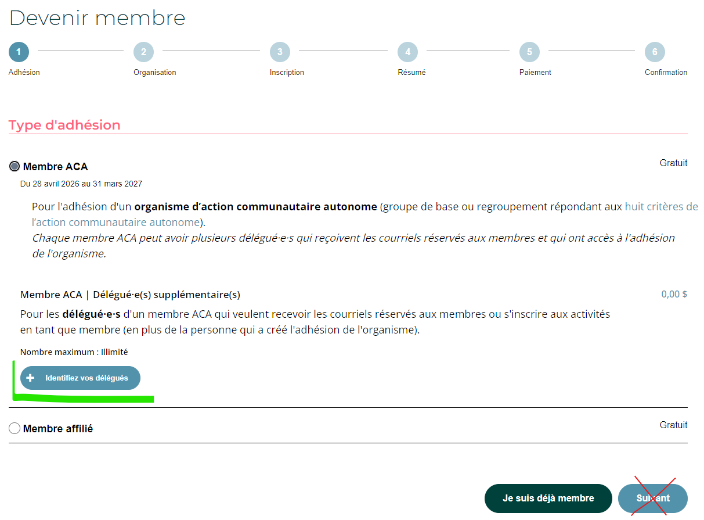Viewport: 704px width, 520px height.
Task: Click the Membre affilié label
Action: (58, 429)
